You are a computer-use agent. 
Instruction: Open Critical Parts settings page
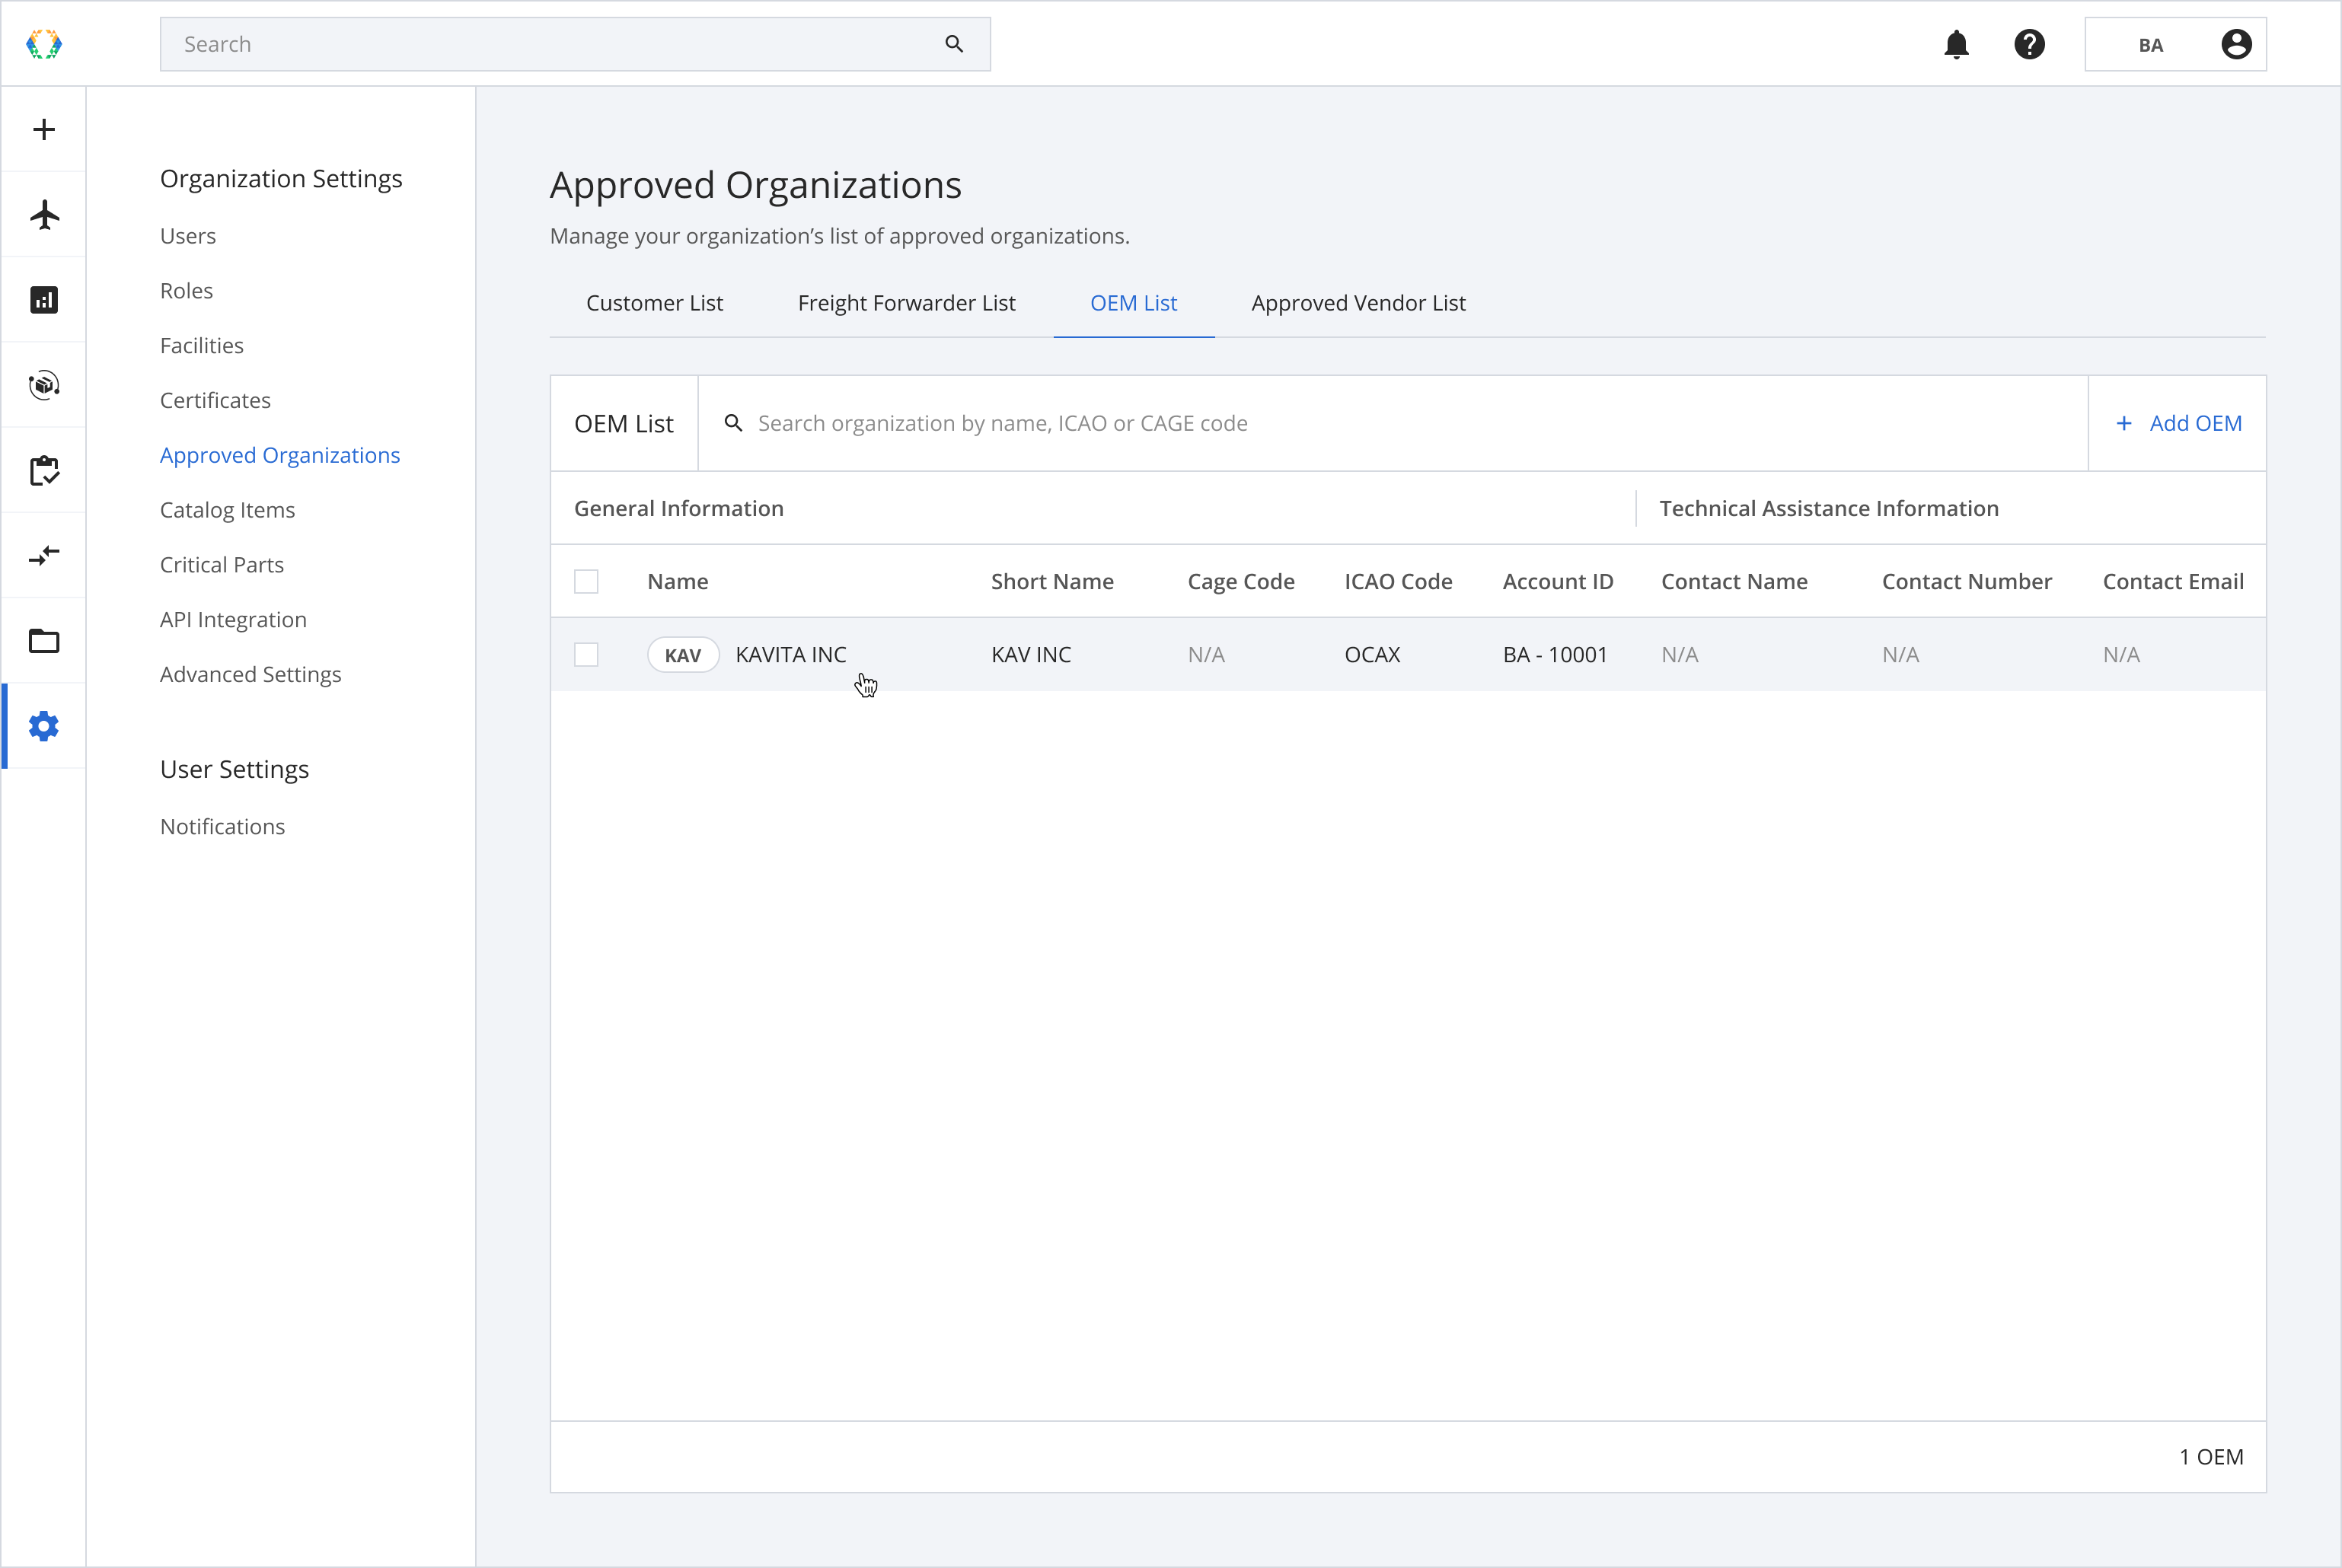[x=222, y=565]
